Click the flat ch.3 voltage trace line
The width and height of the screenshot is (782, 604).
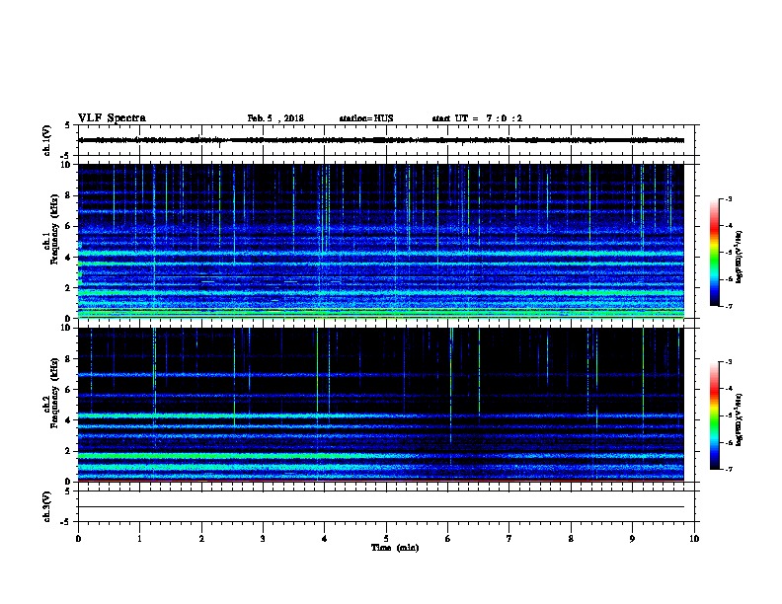tap(381, 507)
